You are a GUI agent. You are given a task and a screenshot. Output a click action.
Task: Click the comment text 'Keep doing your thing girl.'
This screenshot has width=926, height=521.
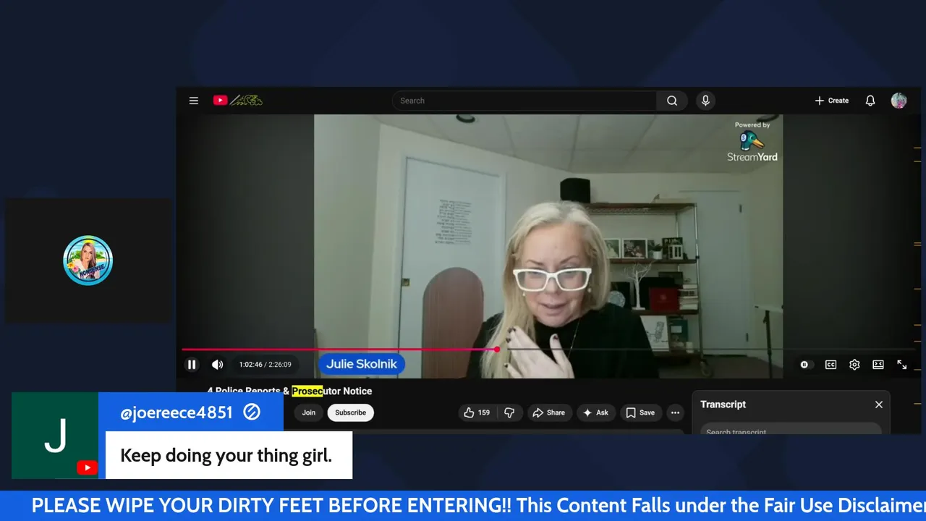(x=226, y=456)
